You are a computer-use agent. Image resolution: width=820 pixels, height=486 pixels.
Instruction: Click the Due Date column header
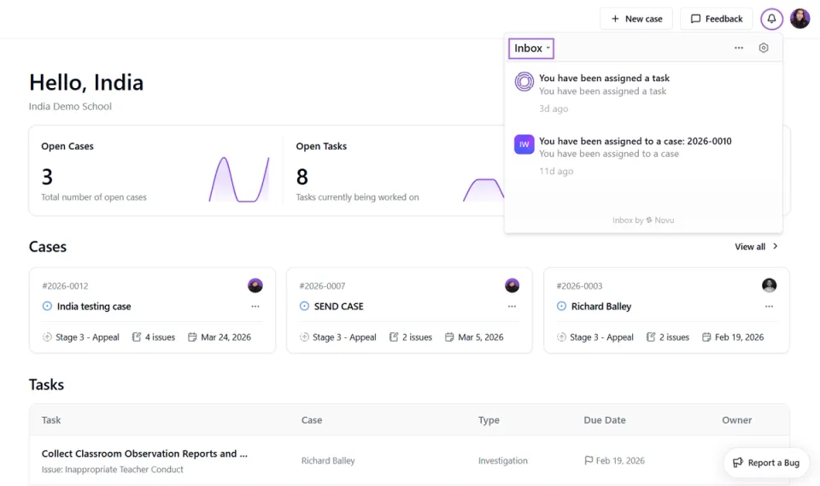click(605, 420)
